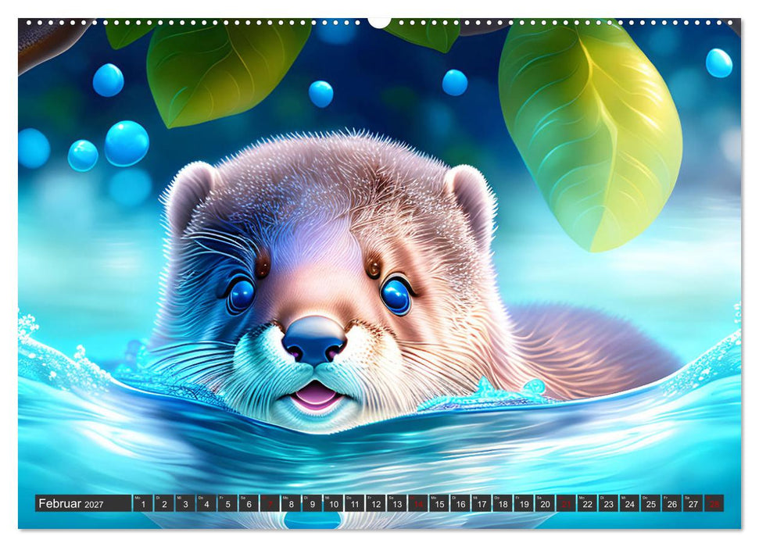This screenshot has height=547, width=759.
Task: Select the red Sunday 28 cell
Action: (x=714, y=503)
